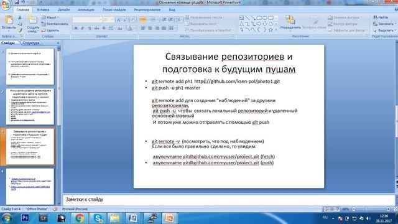Reset slide using Восстановить
Image resolution: width=398 pixels, height=224 pixels.
(x=54, y=24)
